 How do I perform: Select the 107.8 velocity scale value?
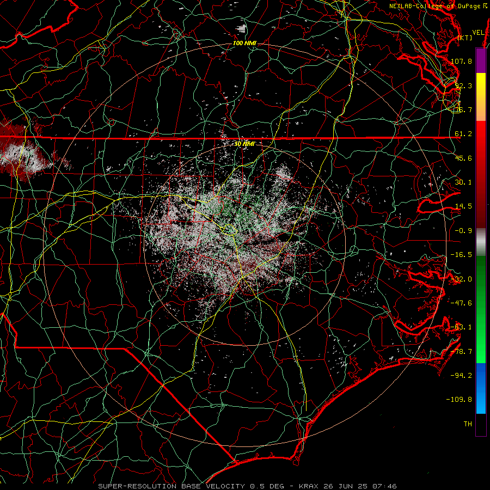point(461,61)
